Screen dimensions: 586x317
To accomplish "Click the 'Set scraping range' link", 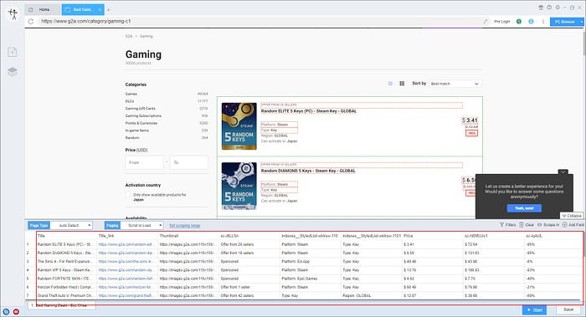I will [x=185, y=226].
